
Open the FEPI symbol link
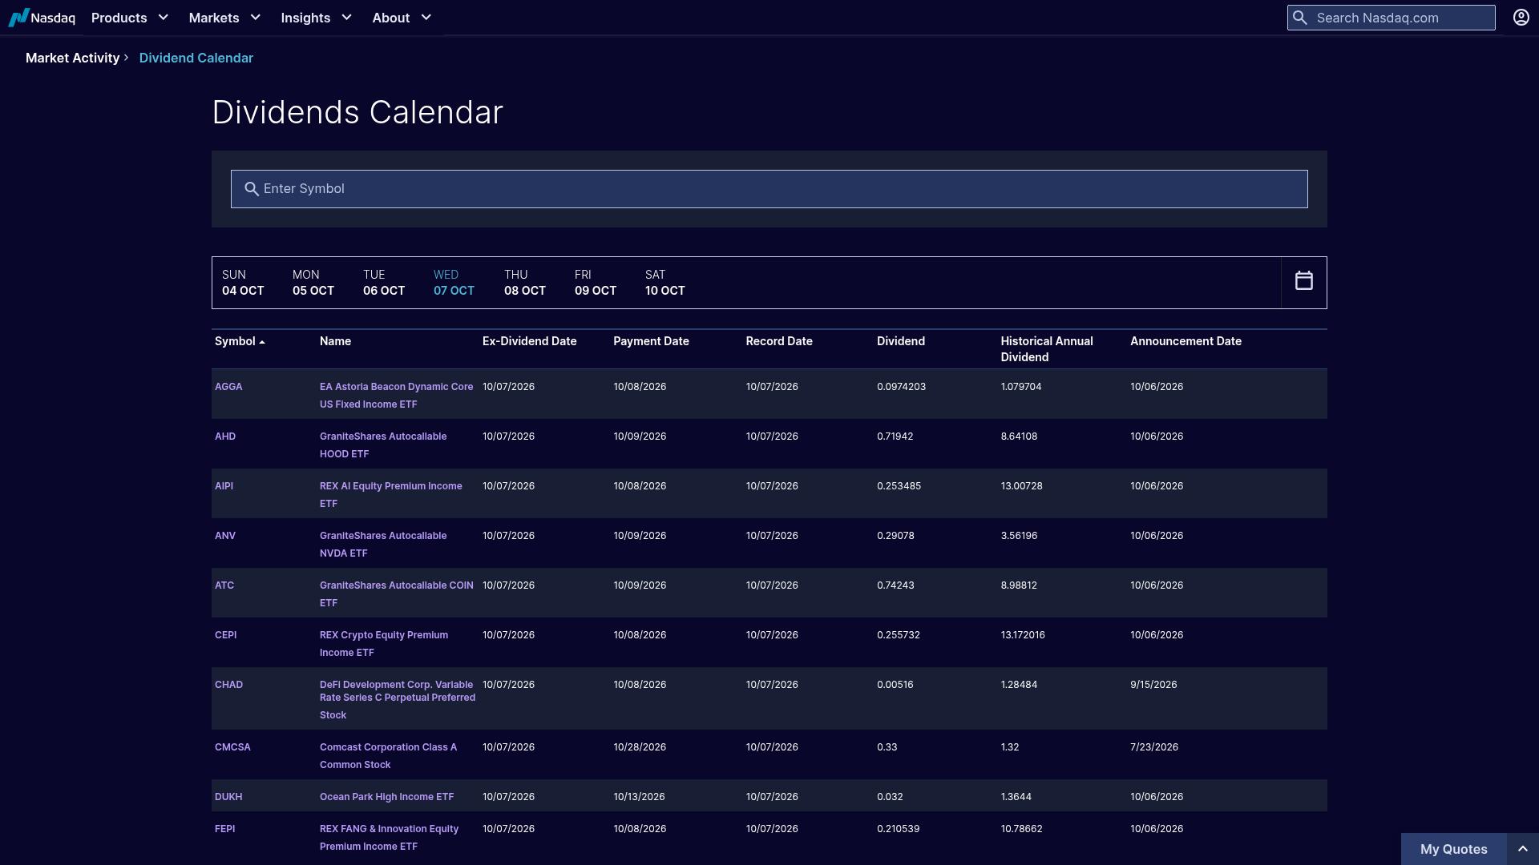coord(224,829)
